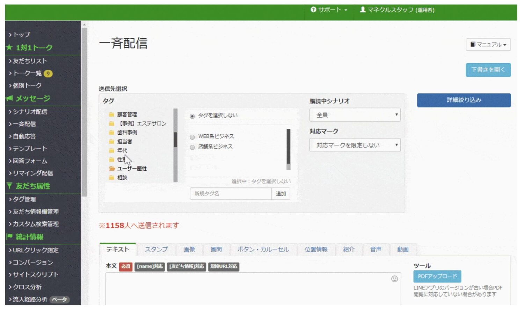The height and width of the screenshot is (312, 524).
Task: Click the [友だち情報]対応 button
Action: (187, 267)
